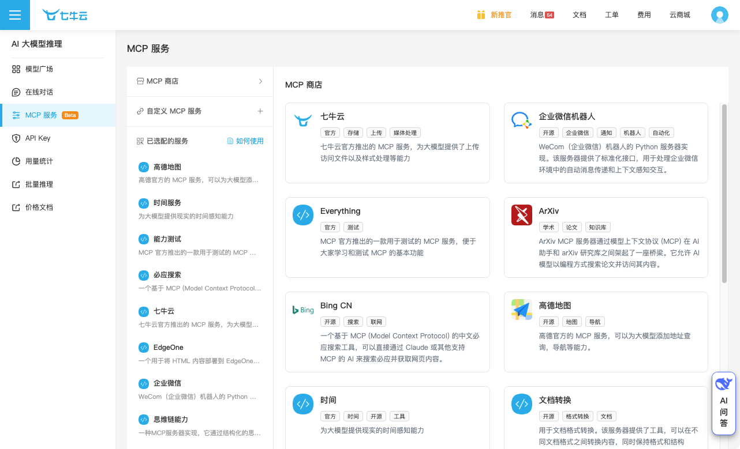The width and height of the screenshot is (740, 449).
Task: Open the floating AI 问答 assistant
Action: coord(724,403)
